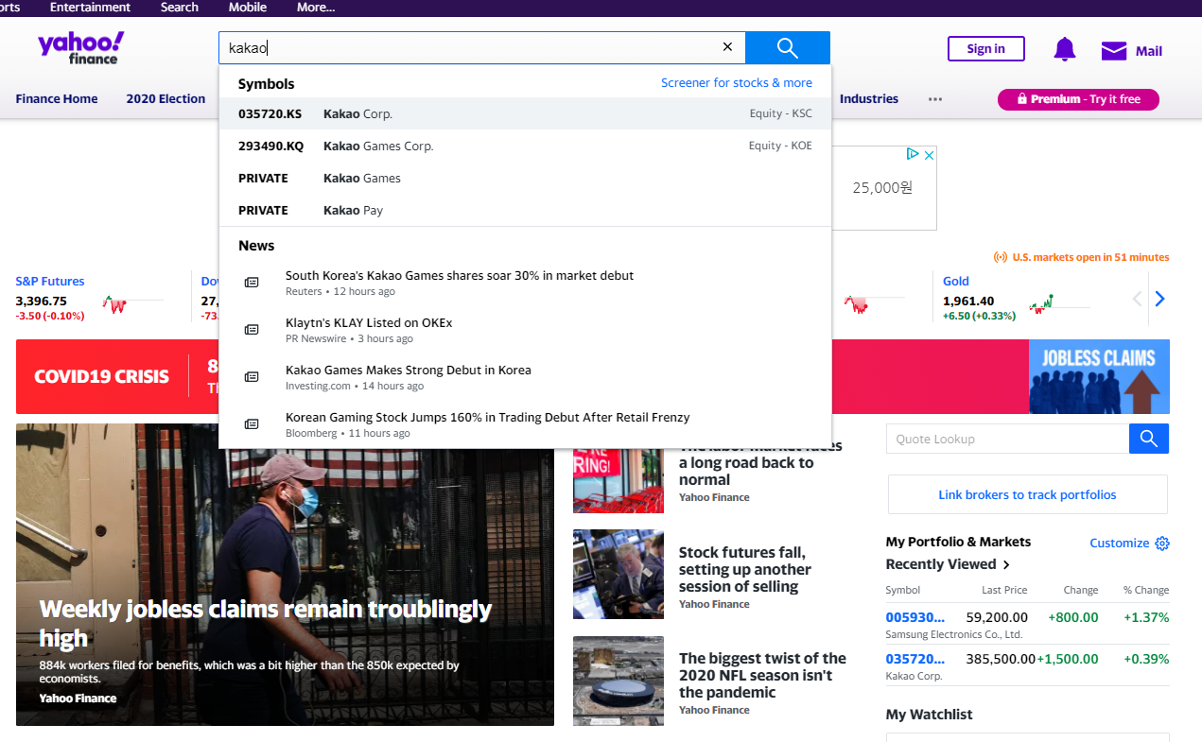Go to Finance Home tab
Image resolution: width=1202 pixels, height=742 pixels.
tap(57, 98)
